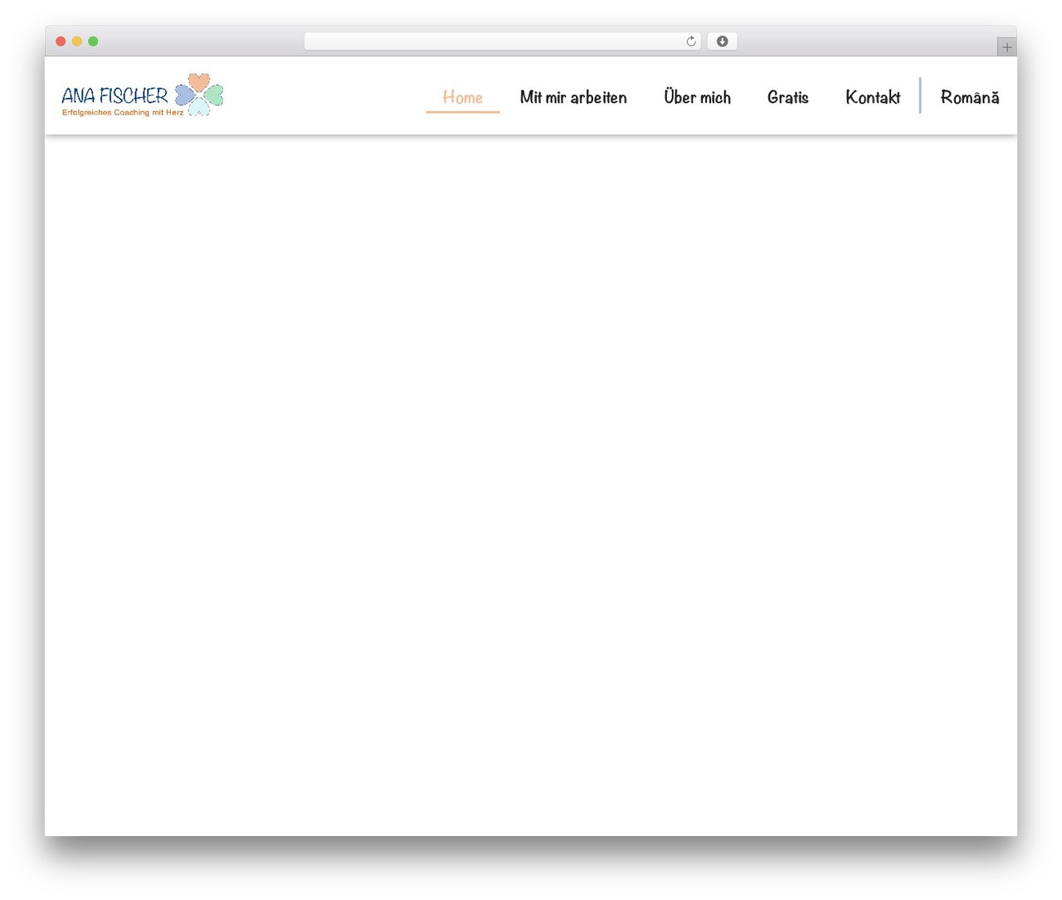Add a new tab with plus button
This screenshot has width=1062, height=900.
click(x=1006, y=47)
